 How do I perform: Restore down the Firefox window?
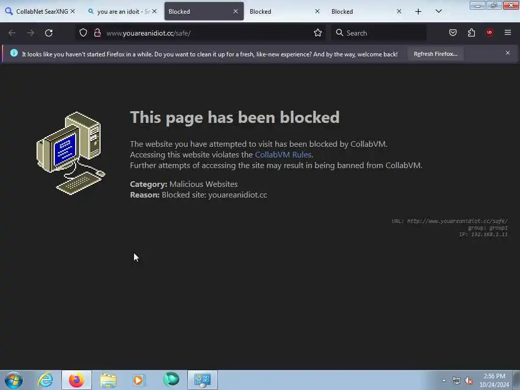[494, 5]
